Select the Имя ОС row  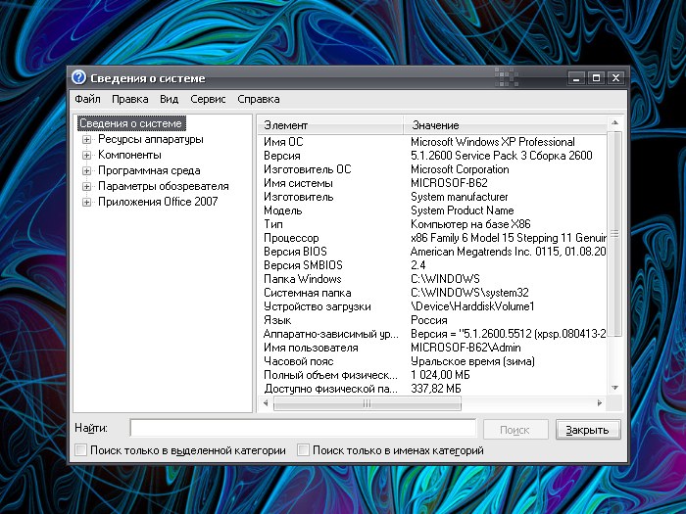(433, 142)
